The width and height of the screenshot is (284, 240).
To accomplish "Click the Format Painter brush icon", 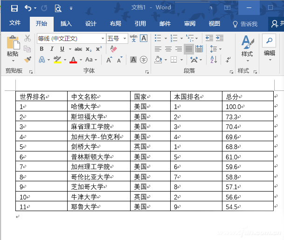I will click(28, 59).
